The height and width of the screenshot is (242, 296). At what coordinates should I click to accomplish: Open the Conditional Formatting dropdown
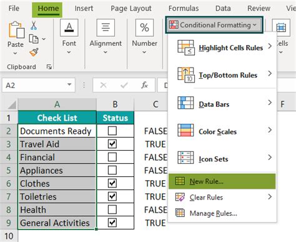214,25
